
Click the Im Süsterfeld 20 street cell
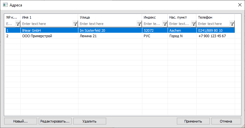click(x=110, y=30)
